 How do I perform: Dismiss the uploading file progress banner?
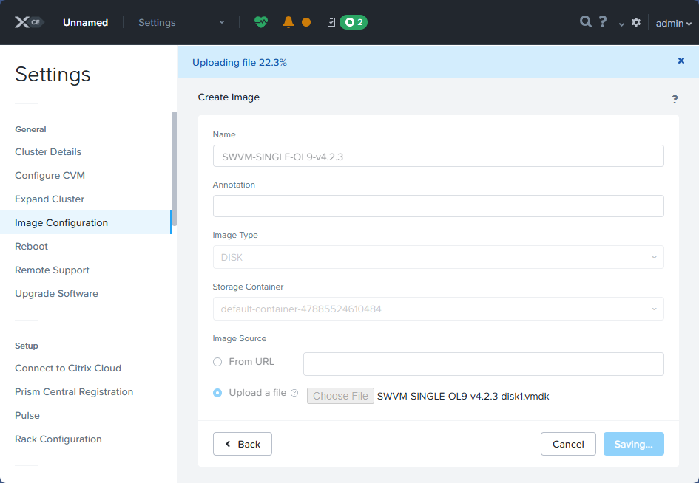coord(681,61)
